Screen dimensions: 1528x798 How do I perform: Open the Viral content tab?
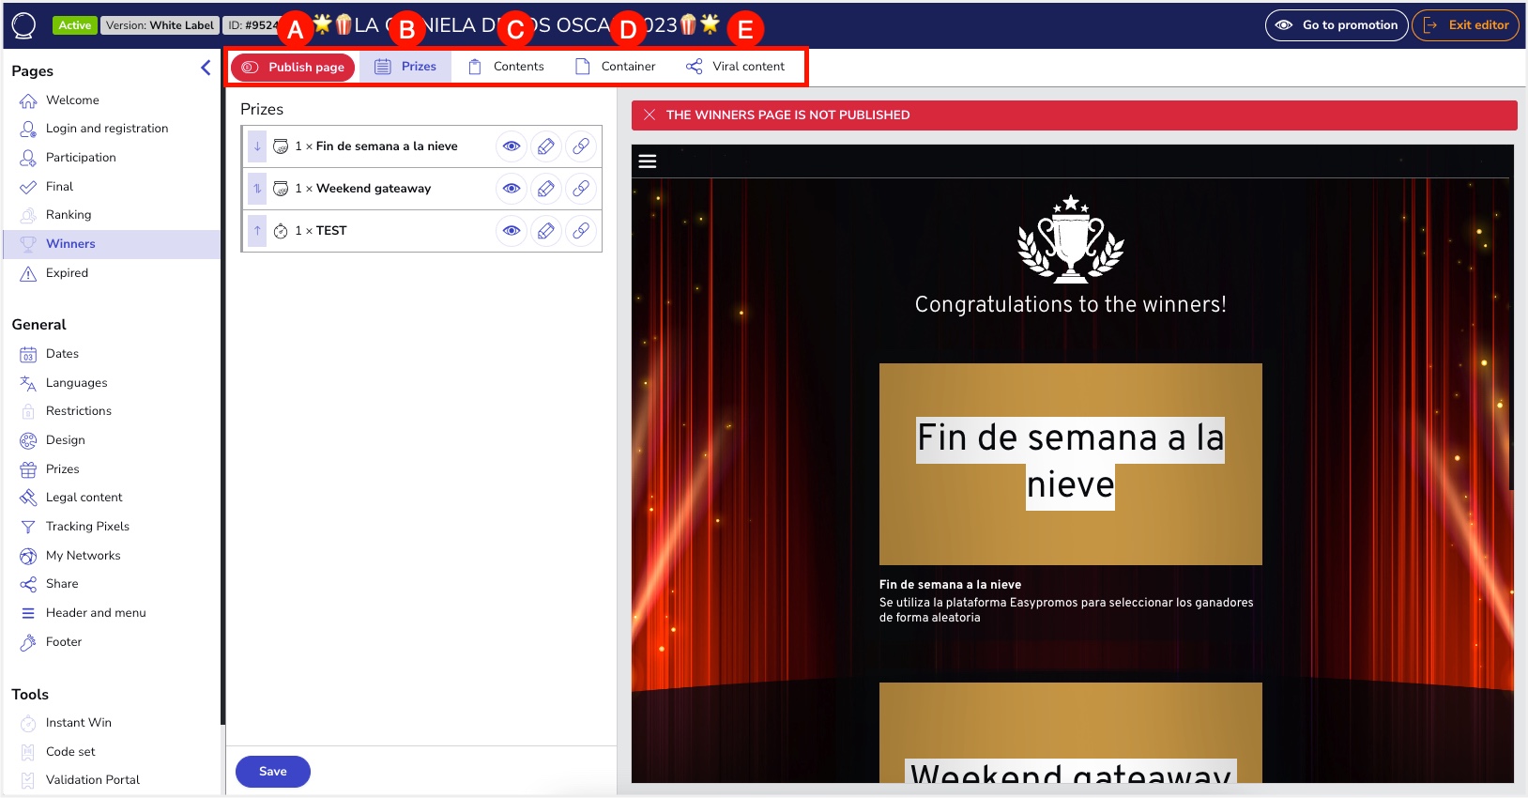point(736,67)
